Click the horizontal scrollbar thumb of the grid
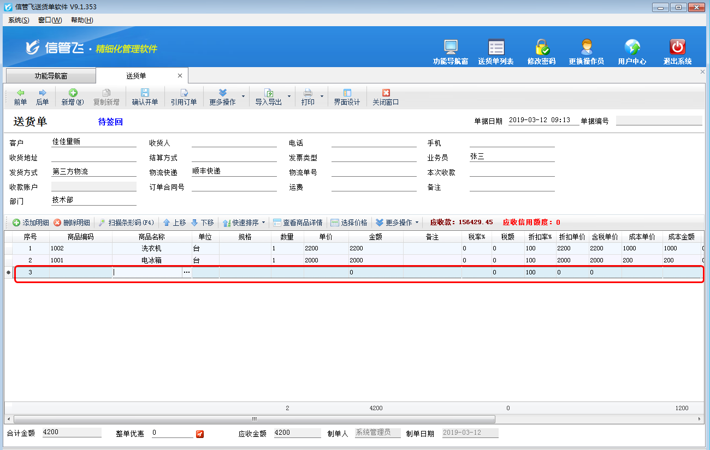The width and height of the screenshot is (710, 450). [x=255, y=419]
